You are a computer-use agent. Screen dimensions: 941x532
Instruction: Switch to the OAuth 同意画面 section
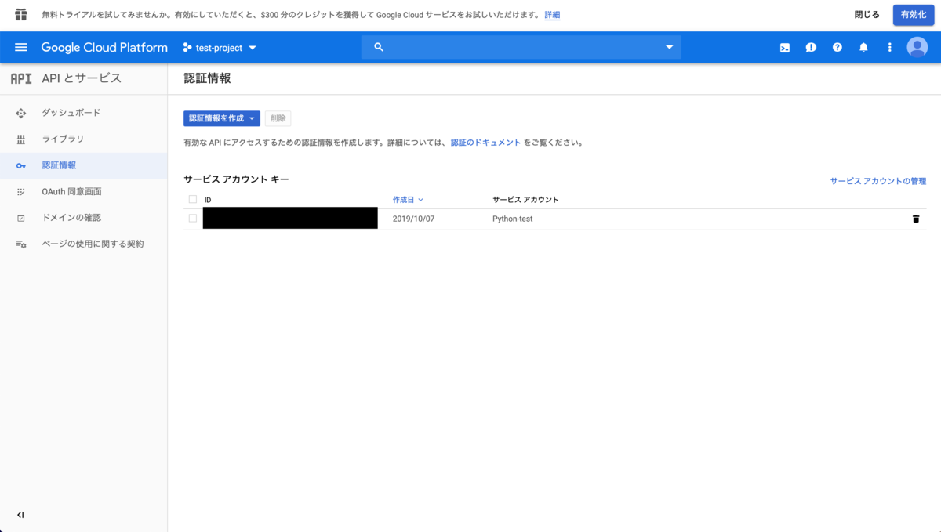[x=74, y=191]
